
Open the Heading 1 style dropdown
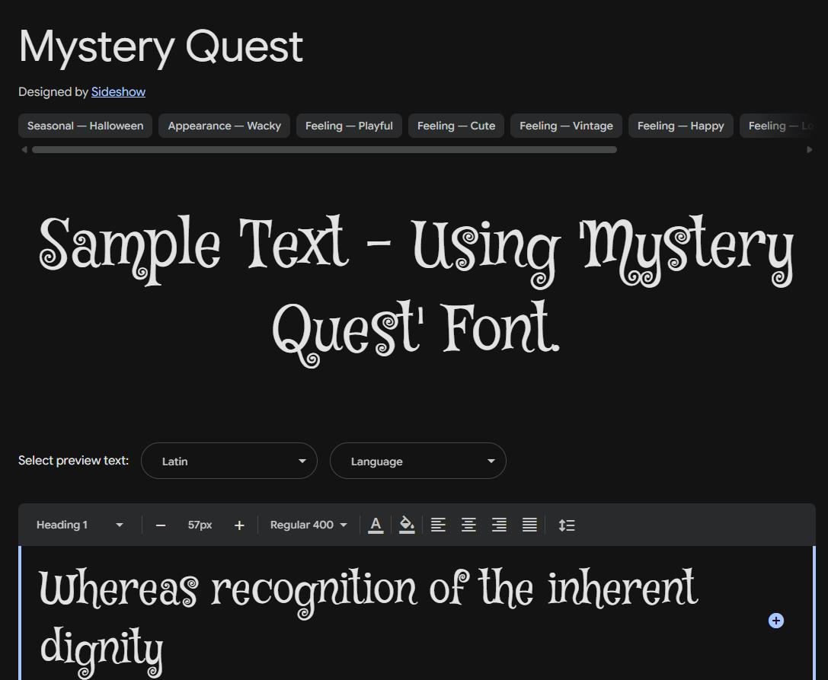80,525
